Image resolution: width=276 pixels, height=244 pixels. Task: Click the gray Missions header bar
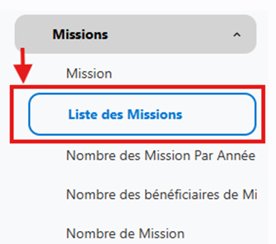click(136, 34)
